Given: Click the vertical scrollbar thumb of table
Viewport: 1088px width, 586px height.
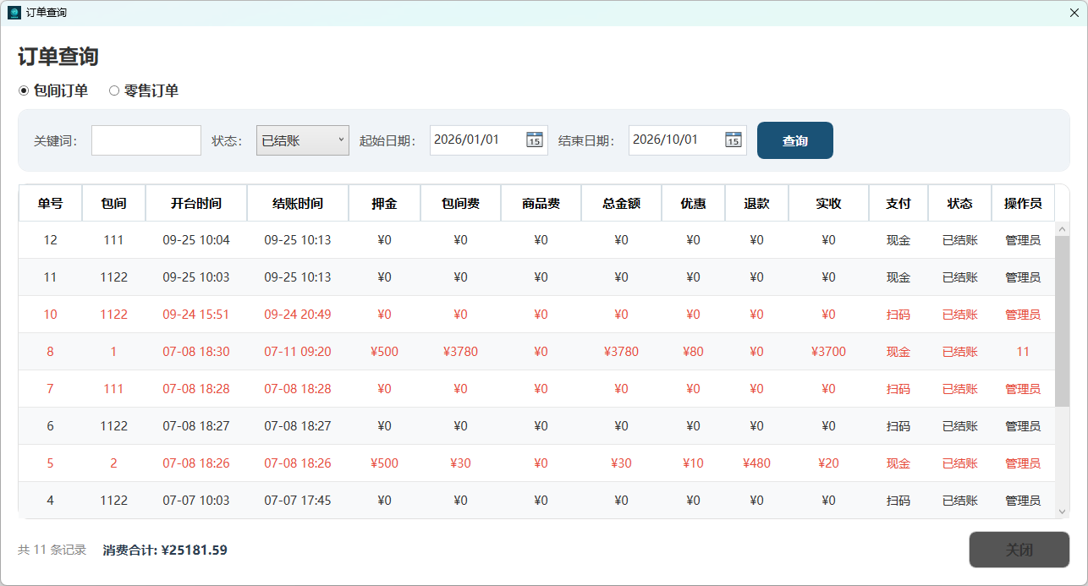Looking at the screenshot, I should point(1062,321).
